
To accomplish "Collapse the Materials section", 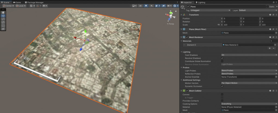I will point(182,41).
